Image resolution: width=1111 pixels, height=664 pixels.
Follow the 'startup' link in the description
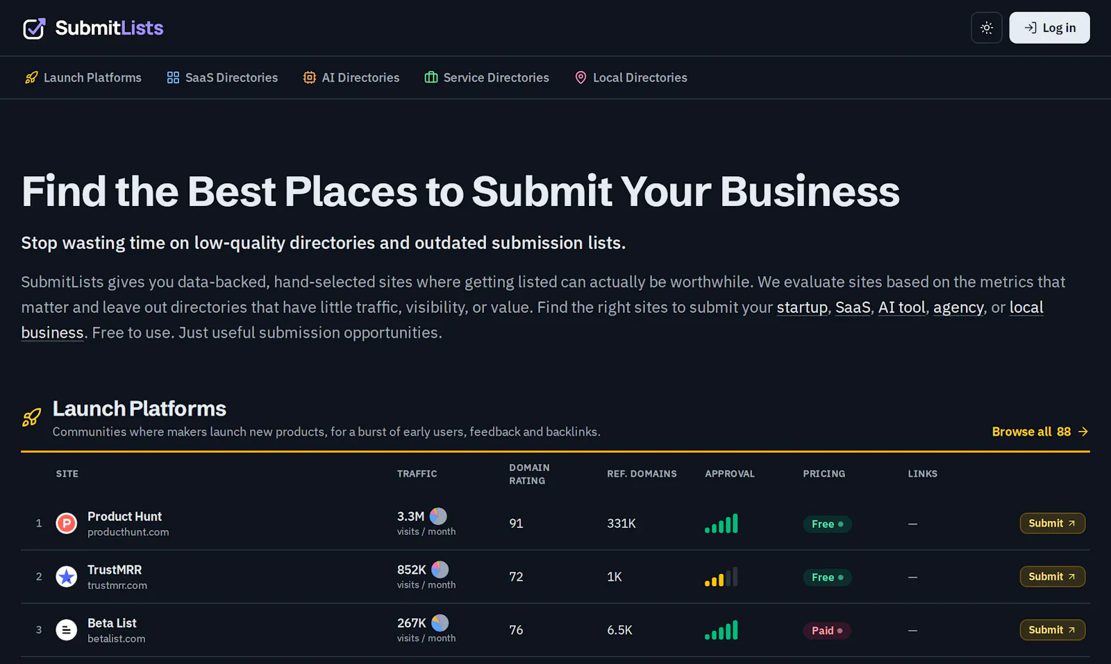802,307
